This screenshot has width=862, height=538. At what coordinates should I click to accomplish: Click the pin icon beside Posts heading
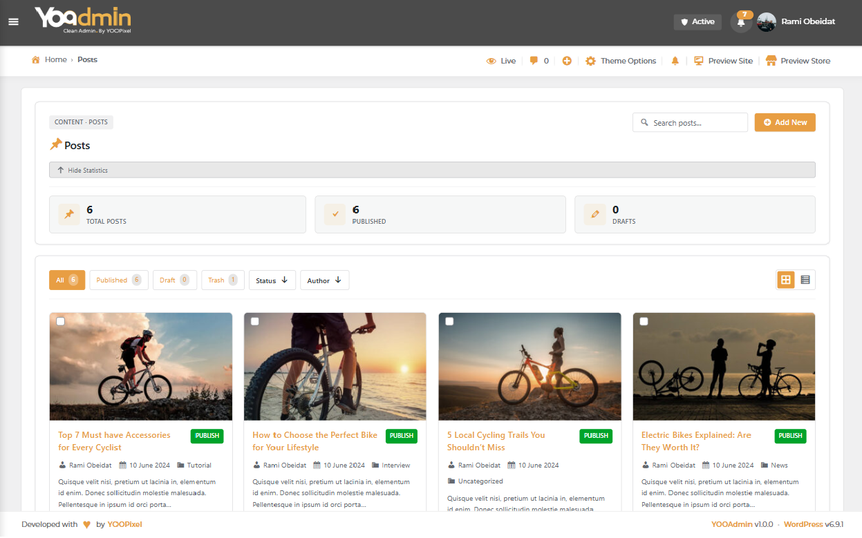click(56, 144)
